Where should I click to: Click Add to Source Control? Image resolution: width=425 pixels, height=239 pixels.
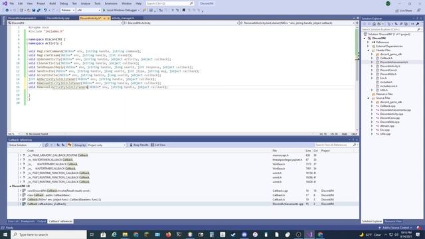(396, 228)
